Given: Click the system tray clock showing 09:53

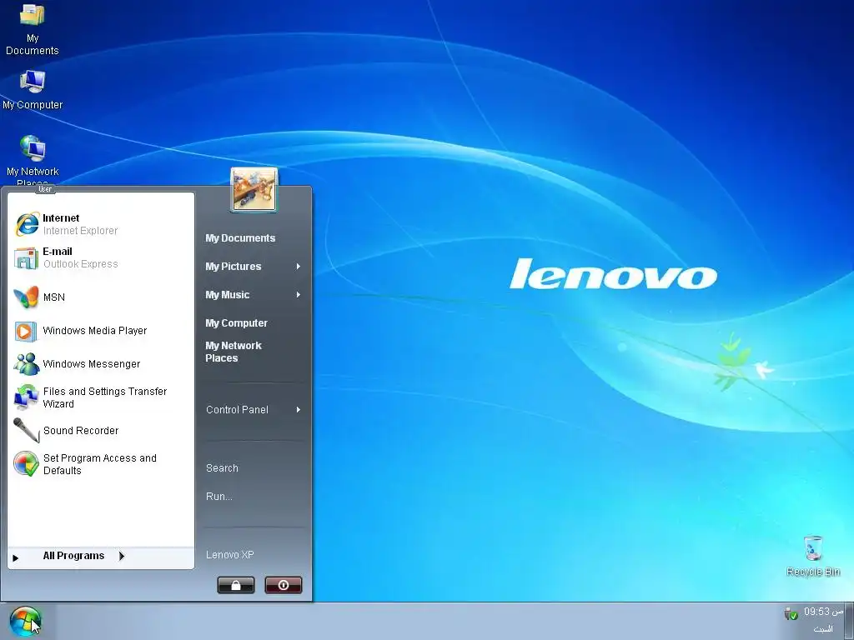Looking at the screenshot, I should tap(823, 612).
